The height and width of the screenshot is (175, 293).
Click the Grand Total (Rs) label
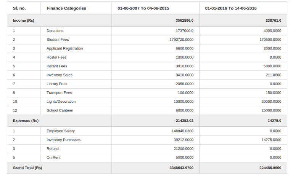tap(27, 167)
